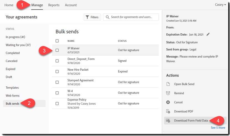
Task: Click the search agreements input field
Action: coord(133,17)
